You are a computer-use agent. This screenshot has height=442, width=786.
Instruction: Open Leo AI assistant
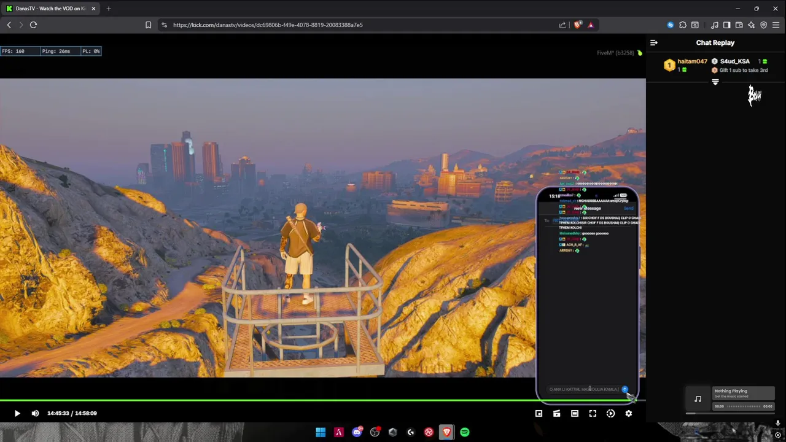pyautogui.click(x=752, y=25)
